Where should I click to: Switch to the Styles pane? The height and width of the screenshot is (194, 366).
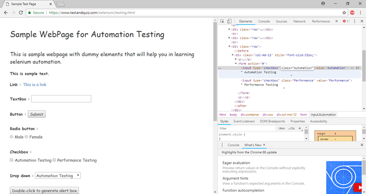pos(224,121)
